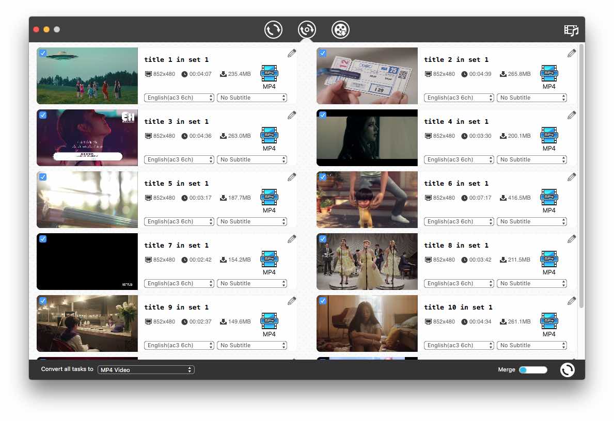
Task: Click the edit pencil for title 6
Action: [x=572, y=177]
